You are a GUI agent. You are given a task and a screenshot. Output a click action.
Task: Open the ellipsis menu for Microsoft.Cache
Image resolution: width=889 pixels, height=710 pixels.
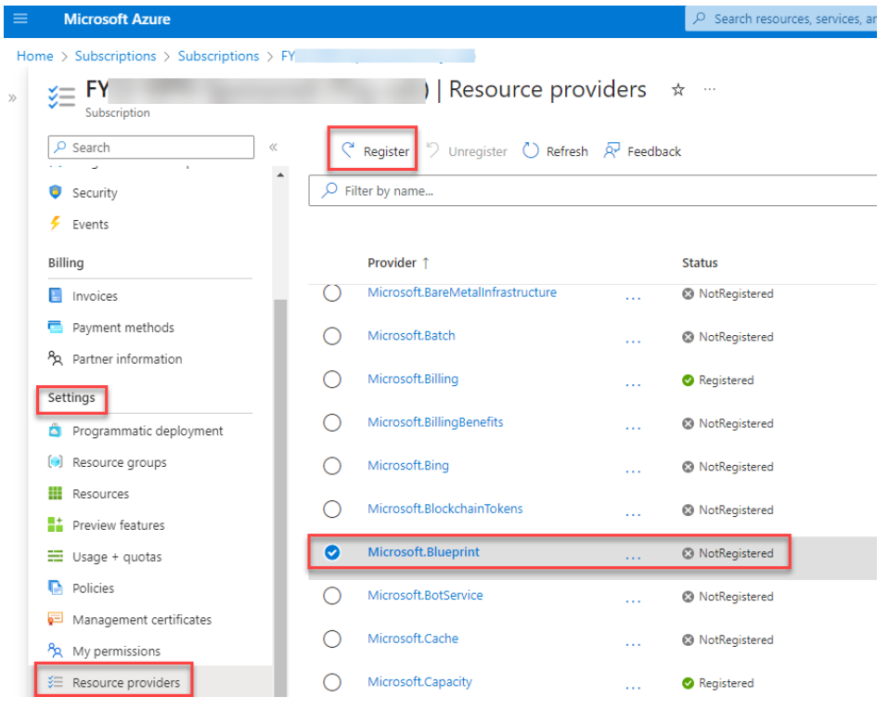point(633,644)
